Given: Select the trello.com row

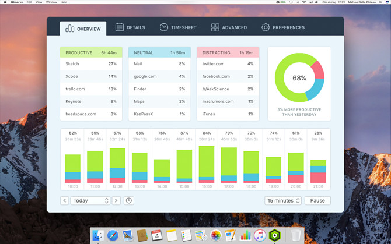Looking at the screenshot, I should click(x=91, y=89).
